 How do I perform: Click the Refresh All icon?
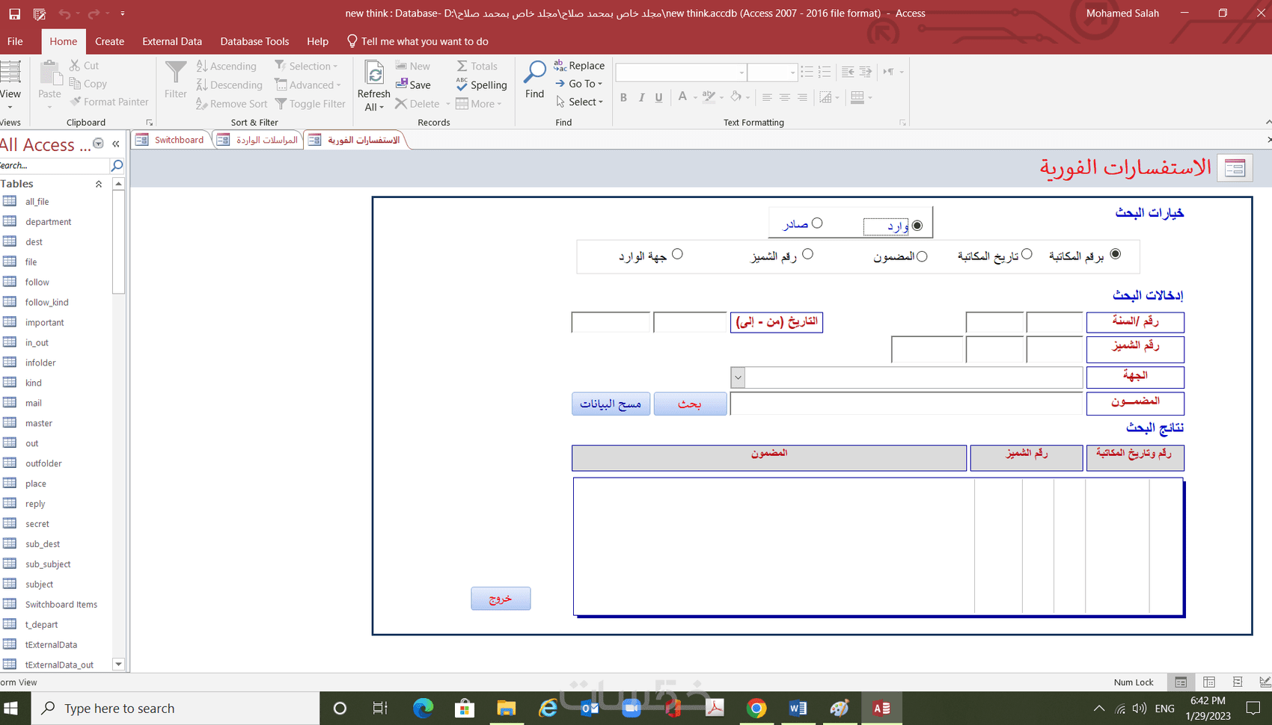tap(374, 73)
